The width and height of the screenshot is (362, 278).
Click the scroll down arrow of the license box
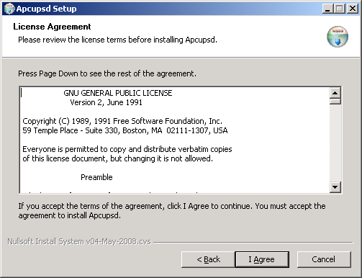335,187
